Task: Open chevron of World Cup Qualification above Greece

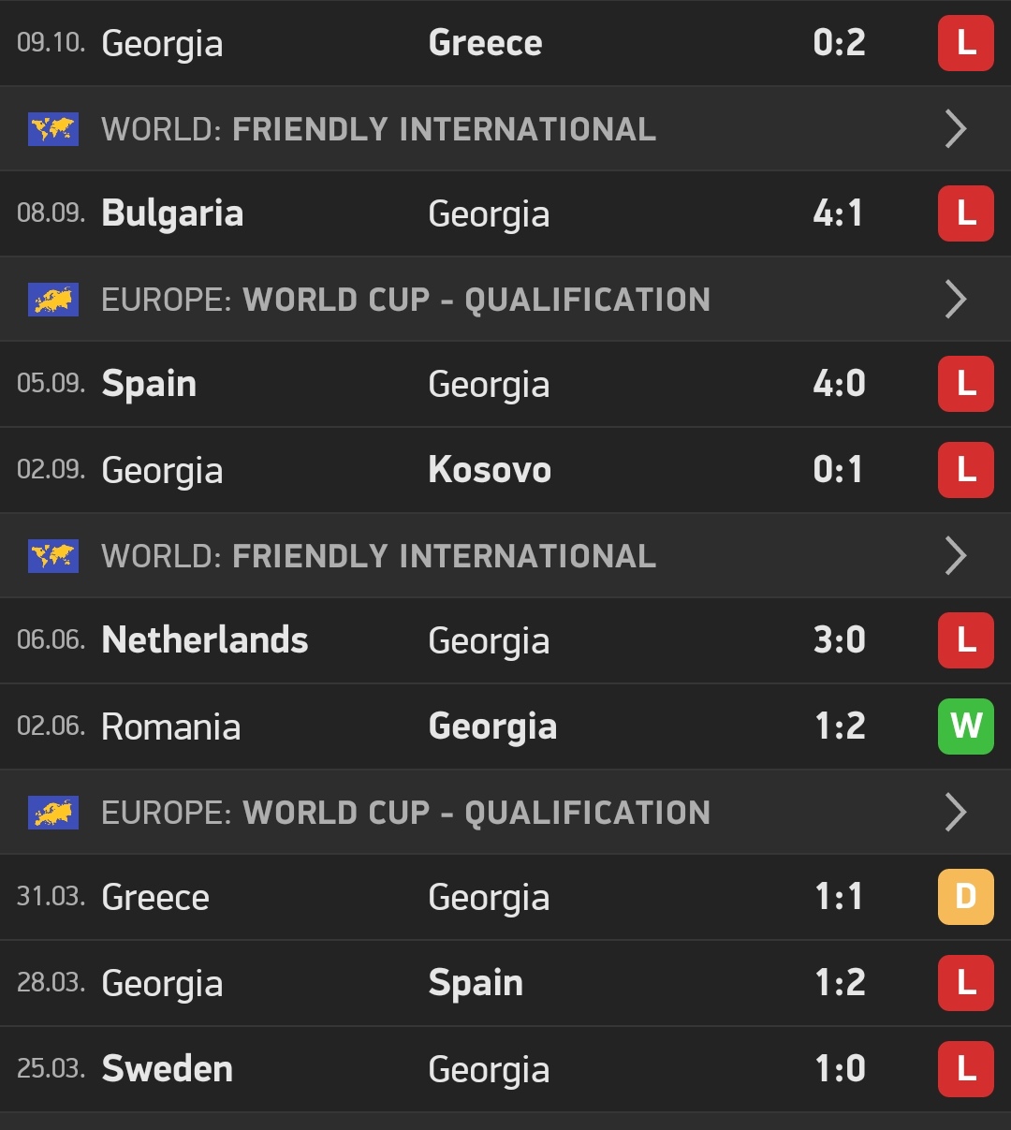Action: 955,812
